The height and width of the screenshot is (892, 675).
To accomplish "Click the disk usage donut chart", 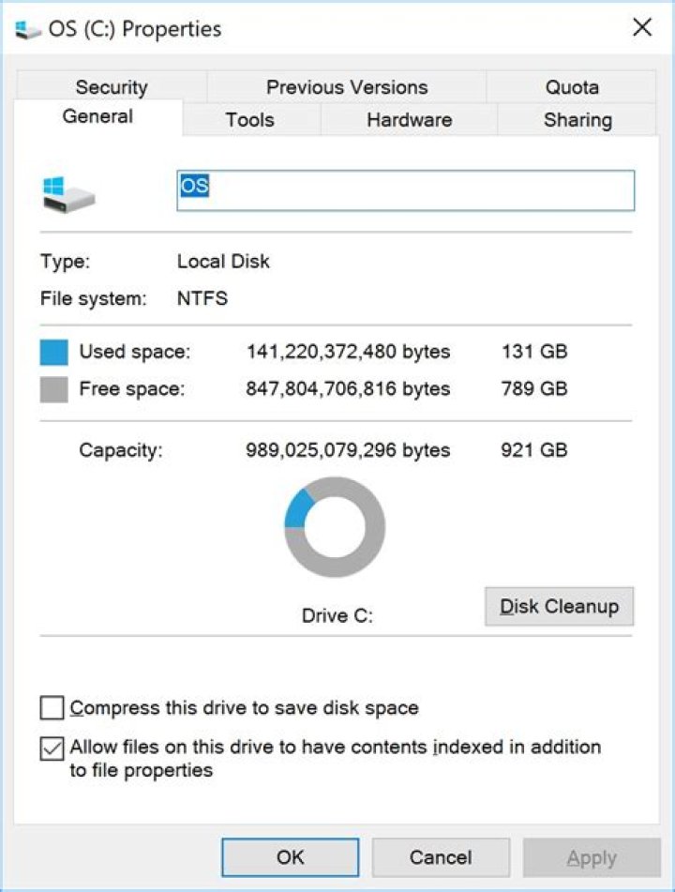I will tap(335, 527).
